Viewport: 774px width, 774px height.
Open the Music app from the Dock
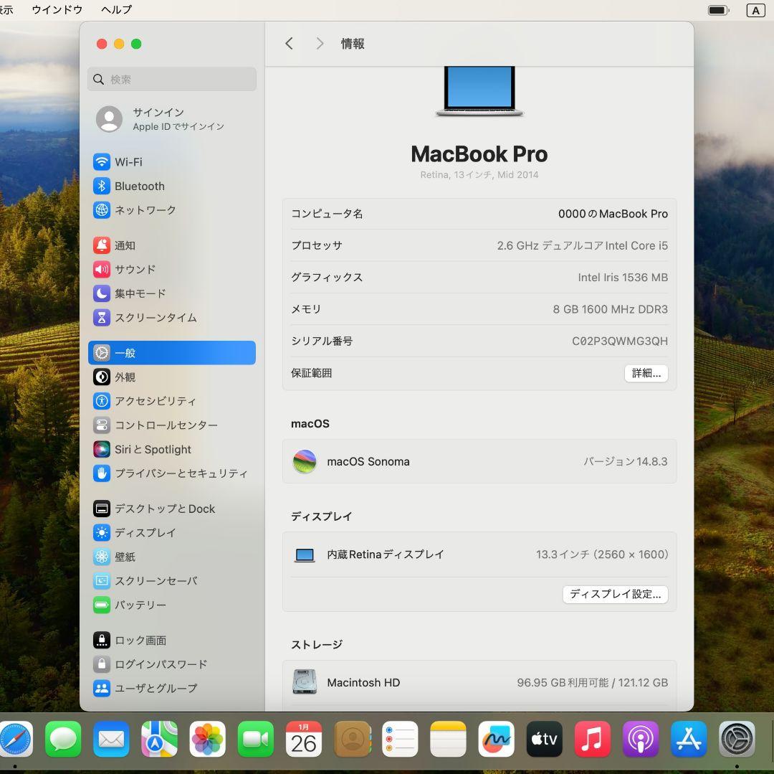(592, 739)
